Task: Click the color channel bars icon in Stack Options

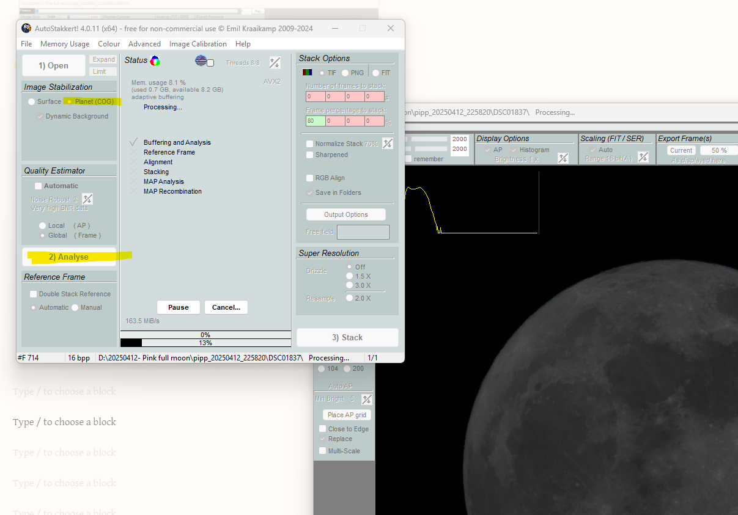Action: (x=306, y=72)
